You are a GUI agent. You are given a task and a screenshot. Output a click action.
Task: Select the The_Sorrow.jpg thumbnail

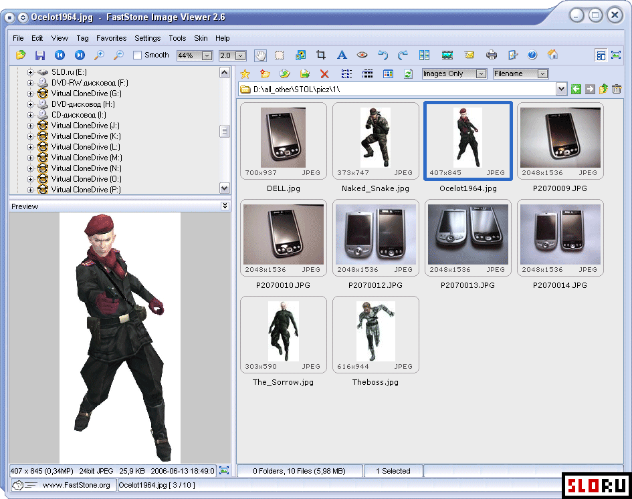(x=284, y=335)
